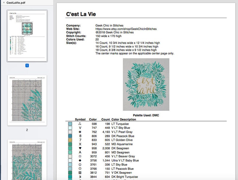Click the Color column header

tap(93, 119)
